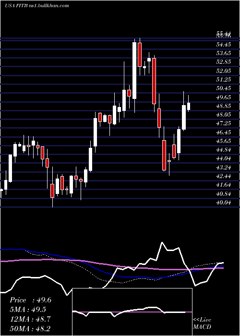Click the 46.45 price axis label
The image size is (240, 336).
pos(223,132)
